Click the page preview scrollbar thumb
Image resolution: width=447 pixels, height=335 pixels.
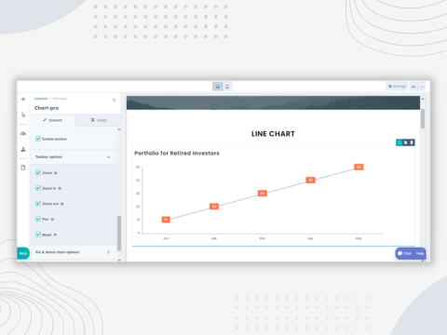point(423,118)
